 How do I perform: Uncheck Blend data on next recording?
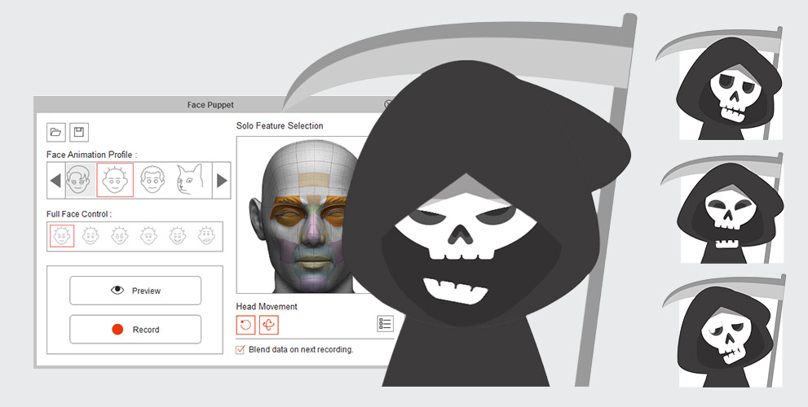click(x=241, y=349)
